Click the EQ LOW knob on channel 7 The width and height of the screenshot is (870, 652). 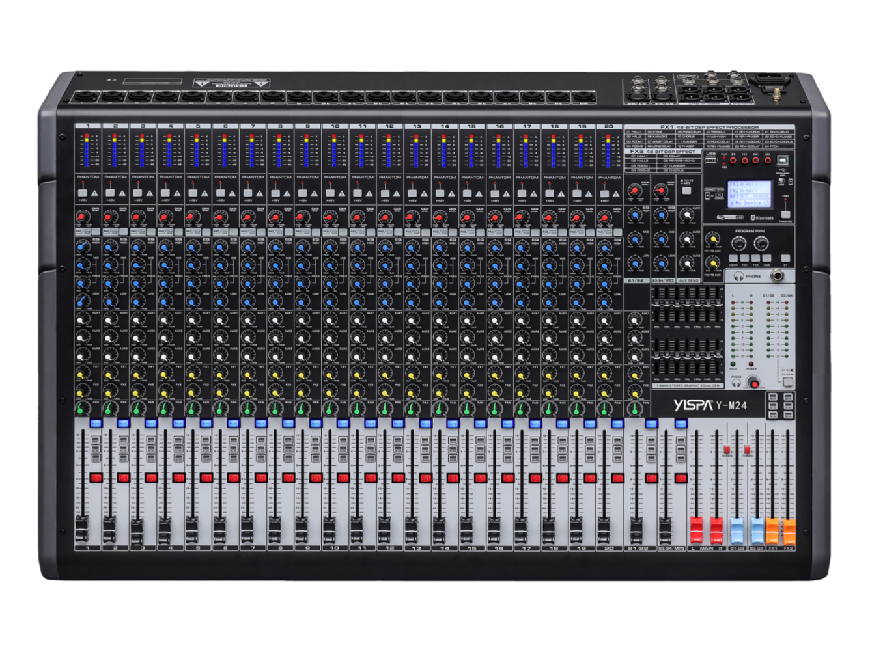click(247, 301)
